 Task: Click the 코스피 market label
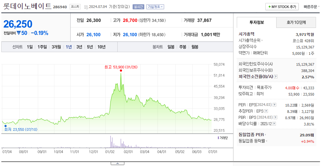(75, 7)
